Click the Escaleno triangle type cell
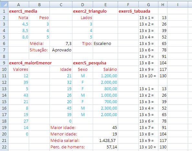This screenshot has width=192, height=151. point(105,43)
